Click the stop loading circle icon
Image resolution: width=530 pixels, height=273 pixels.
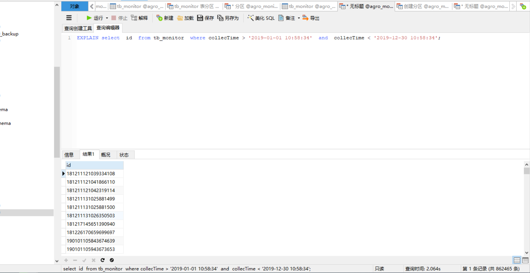coord(112,260)
